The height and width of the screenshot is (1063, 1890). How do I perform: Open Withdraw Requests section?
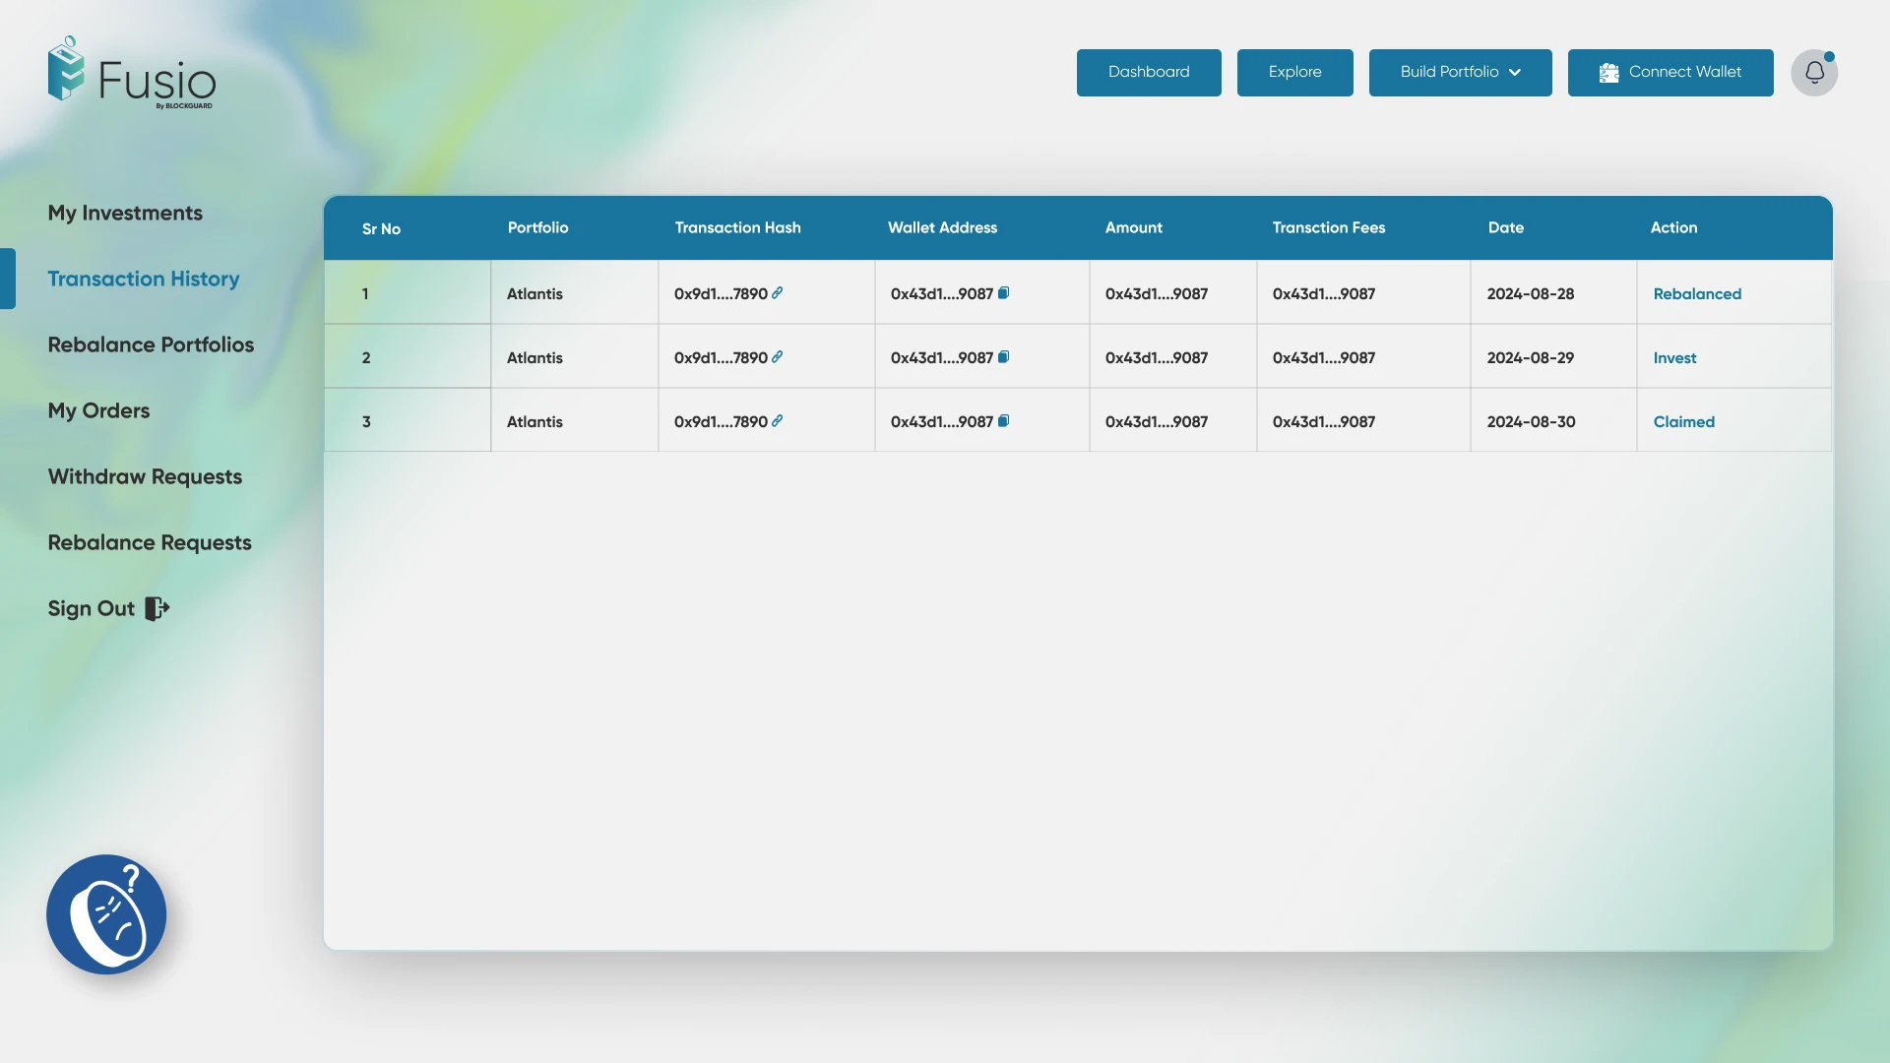click(145, 476)
